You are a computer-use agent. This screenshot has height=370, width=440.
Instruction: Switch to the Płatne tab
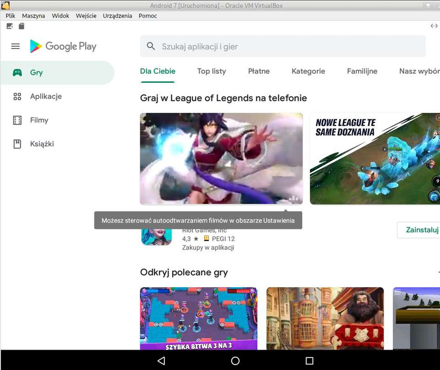click(x=259, y=71)
